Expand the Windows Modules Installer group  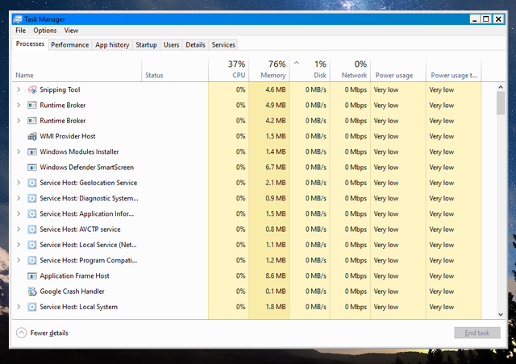(19, 151)
